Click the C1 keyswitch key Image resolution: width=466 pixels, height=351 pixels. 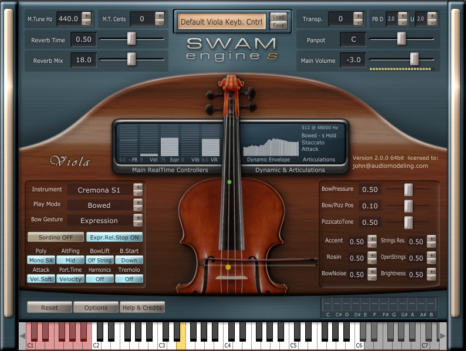[x=30, y=345]
